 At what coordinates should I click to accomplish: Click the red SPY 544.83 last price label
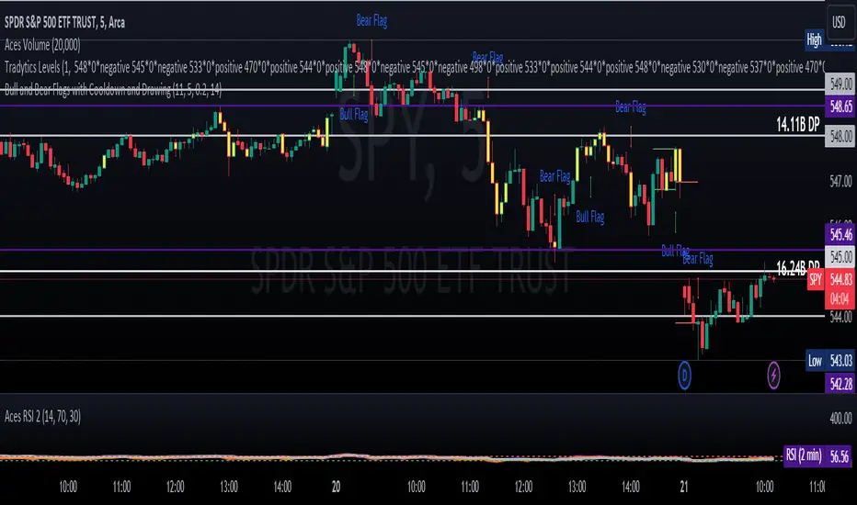pos(830,279)
